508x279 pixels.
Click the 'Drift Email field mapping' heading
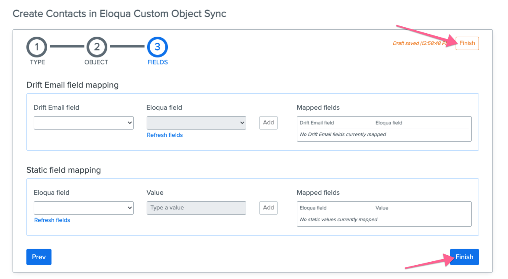pyautogui.click(x=73, y=85)
